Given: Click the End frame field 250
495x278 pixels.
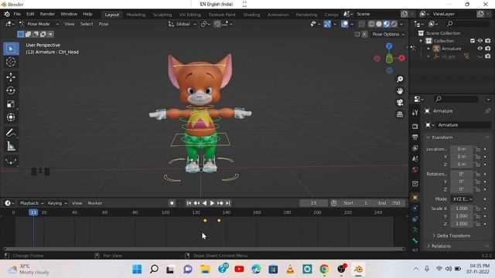Looking at the screenshot, I should tap(390, 203).
